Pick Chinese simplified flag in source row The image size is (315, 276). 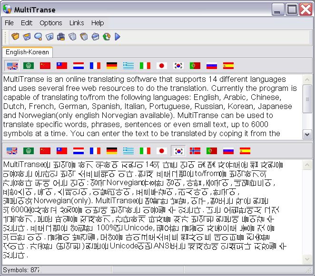pos(45,66)
